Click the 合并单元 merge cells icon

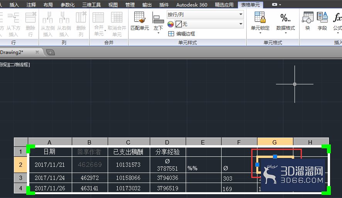98,17
